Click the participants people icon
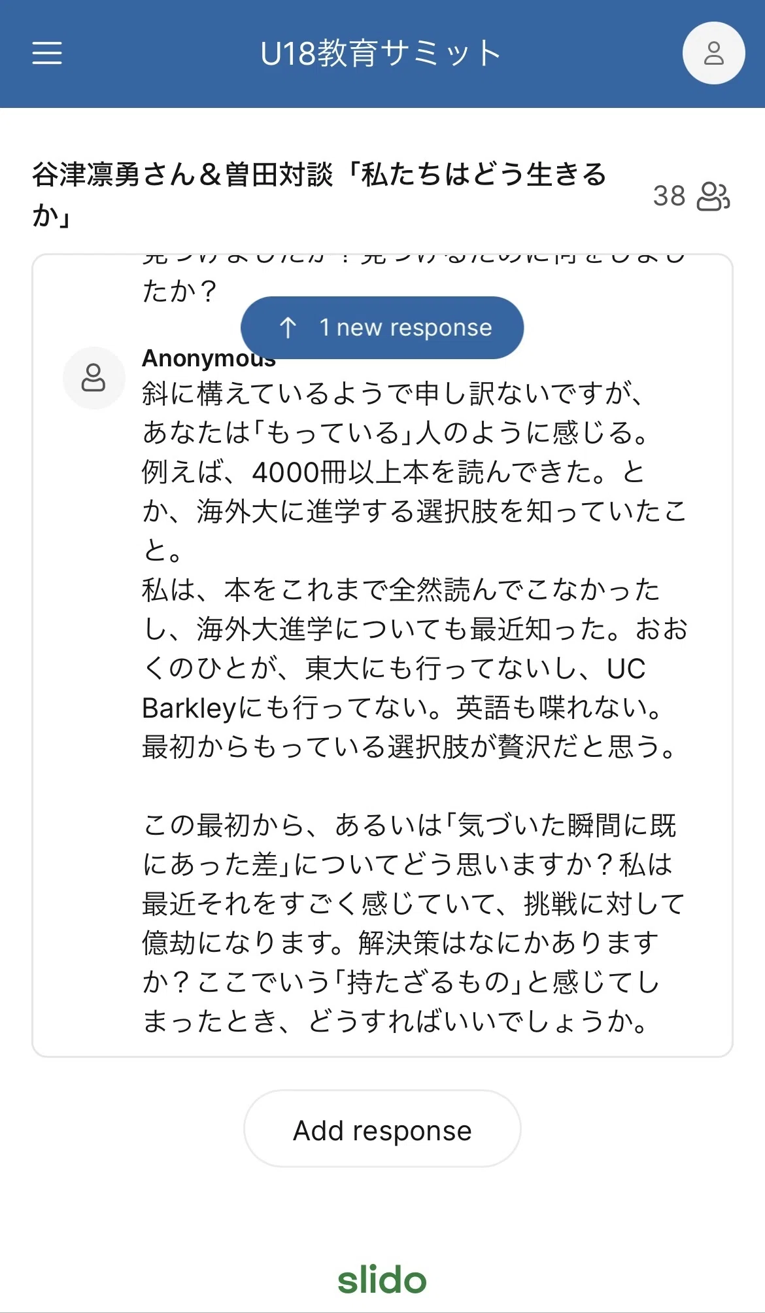 point(713,196)
